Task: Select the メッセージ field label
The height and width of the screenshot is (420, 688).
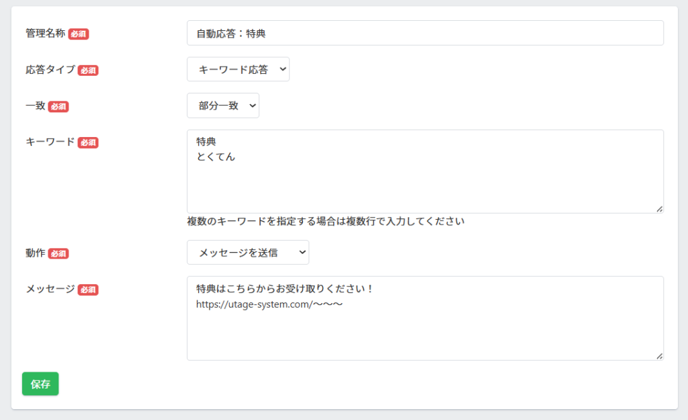Action: coord(50,289)
